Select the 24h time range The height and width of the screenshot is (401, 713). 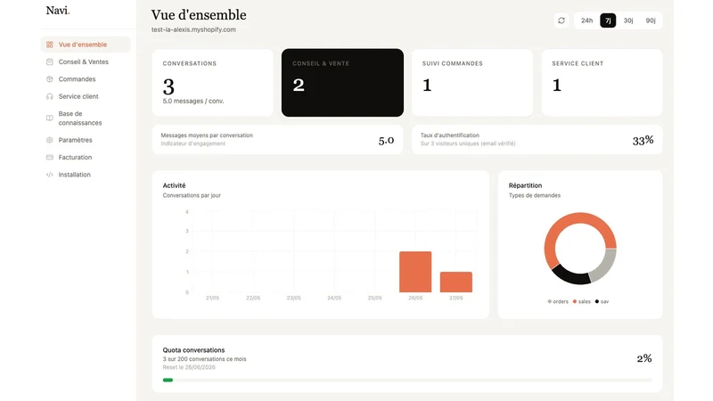pyautogui.click(x=586, y=20)
